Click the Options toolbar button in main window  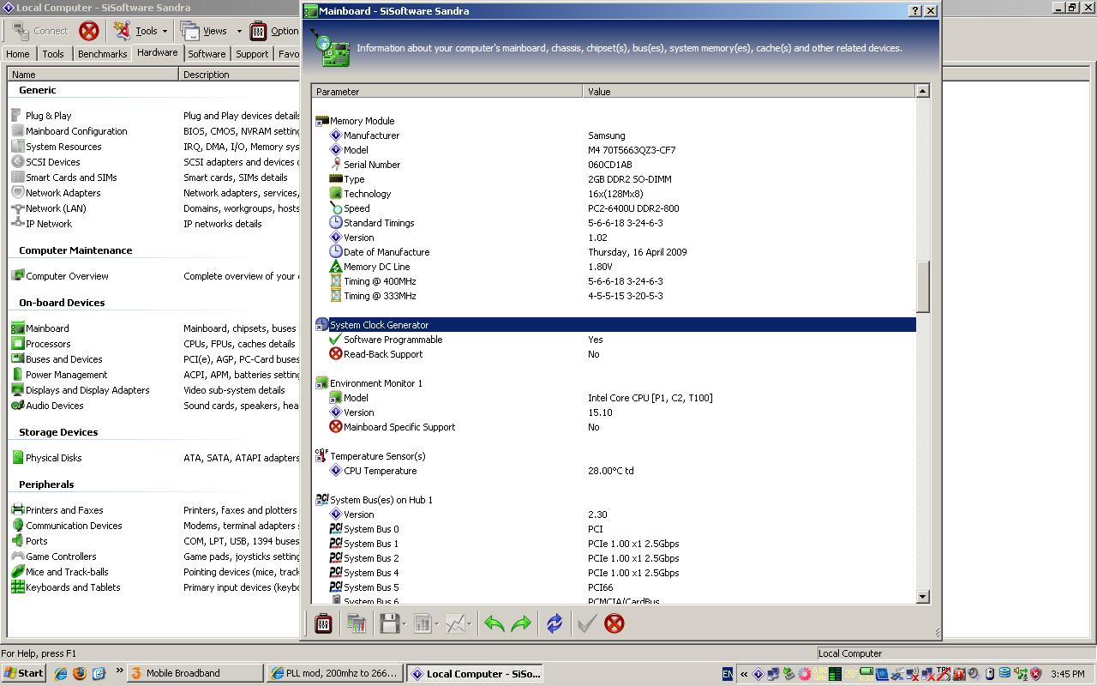[274, 31]
